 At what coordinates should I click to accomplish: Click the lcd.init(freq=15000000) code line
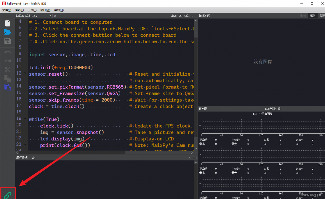tap(61, 68)
